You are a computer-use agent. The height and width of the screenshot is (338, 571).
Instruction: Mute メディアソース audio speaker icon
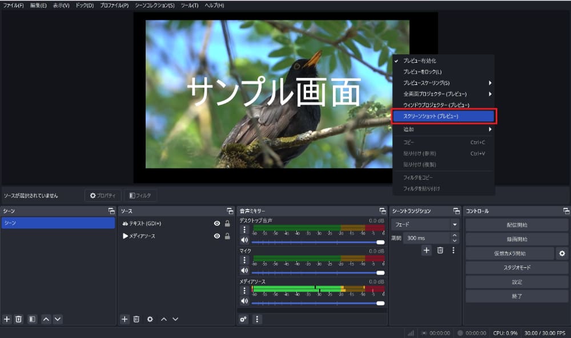[244, 301]
